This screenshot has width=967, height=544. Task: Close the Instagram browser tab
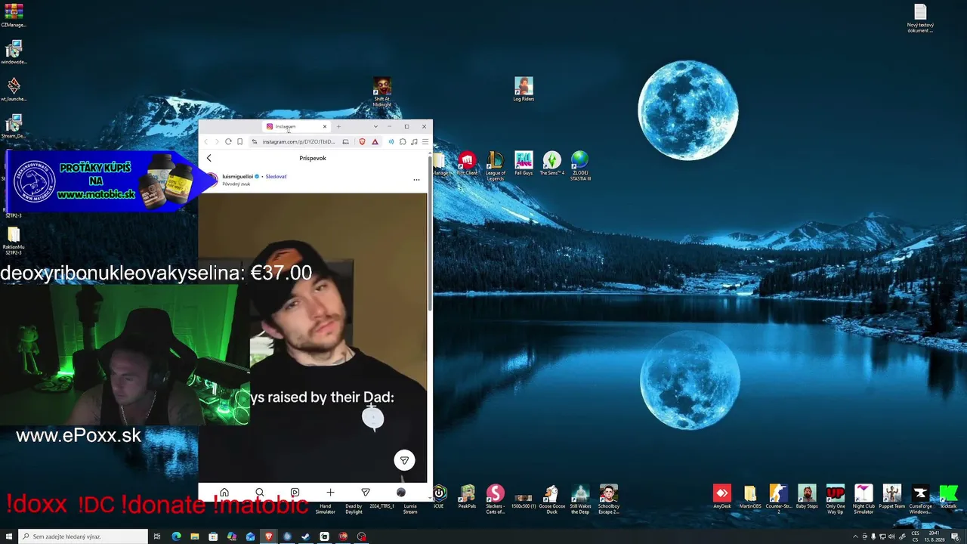tap(325, 126)
